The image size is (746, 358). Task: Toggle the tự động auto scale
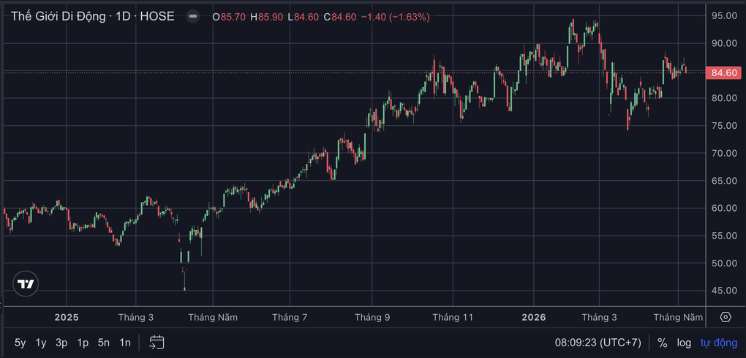click(x=718, y=343)
